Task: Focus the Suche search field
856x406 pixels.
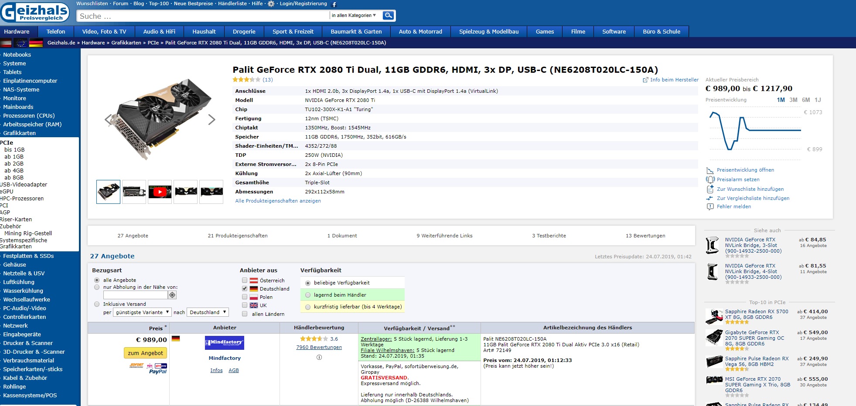Action: (203, 16)
